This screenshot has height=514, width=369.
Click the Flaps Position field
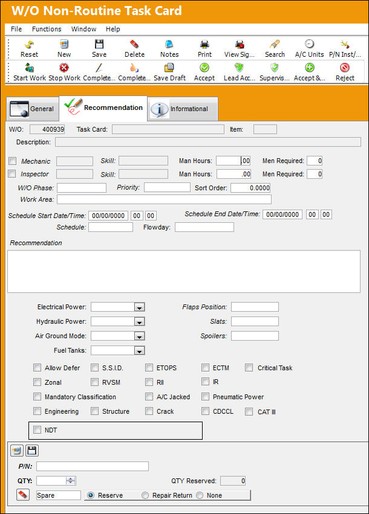[255, 307]
